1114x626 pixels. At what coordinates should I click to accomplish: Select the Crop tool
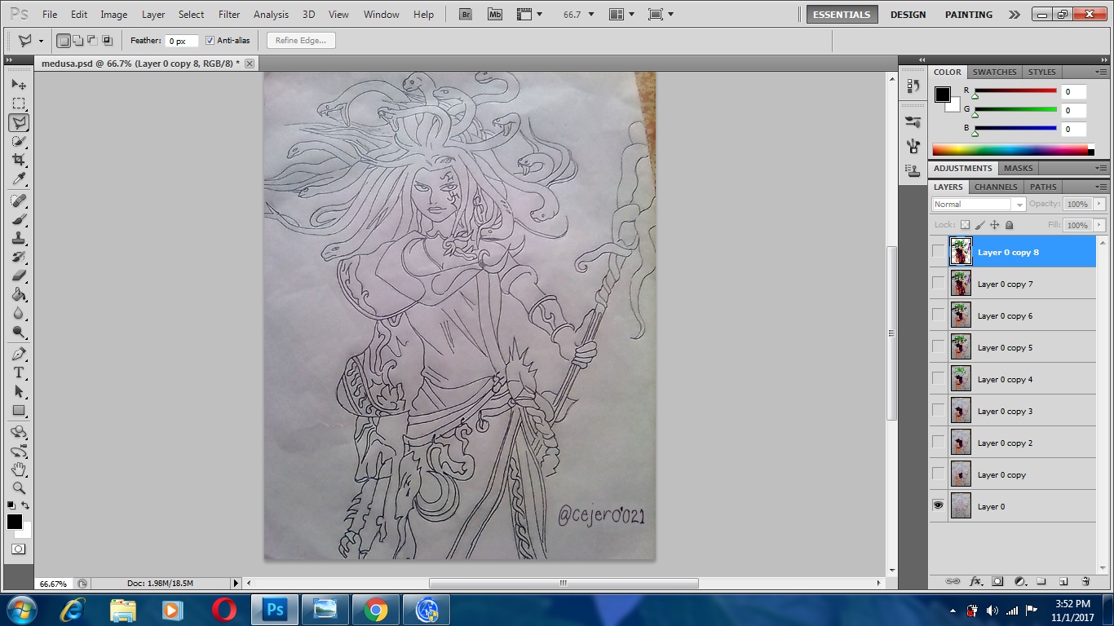[x=19, y=160]
